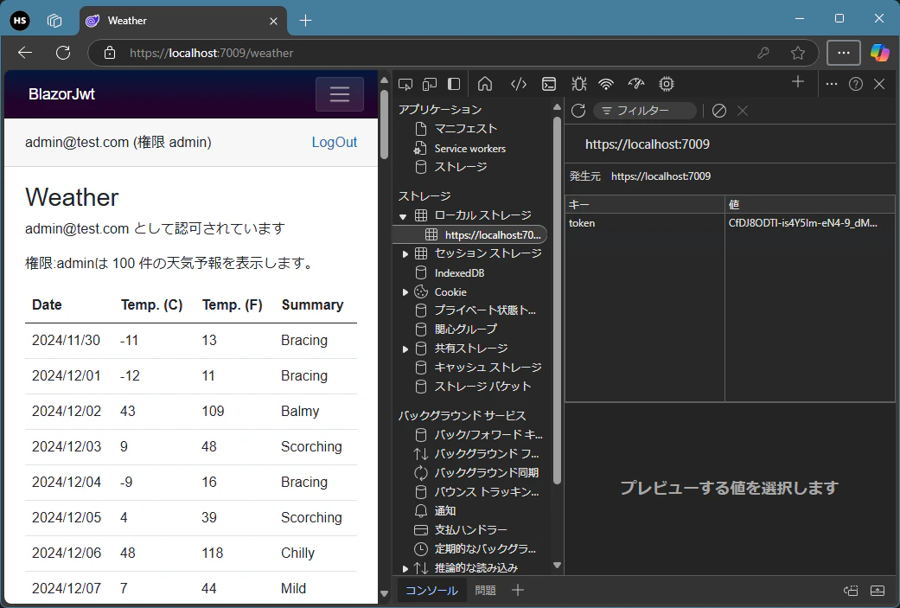Click the browser back arrow

[x=25, y=53]
